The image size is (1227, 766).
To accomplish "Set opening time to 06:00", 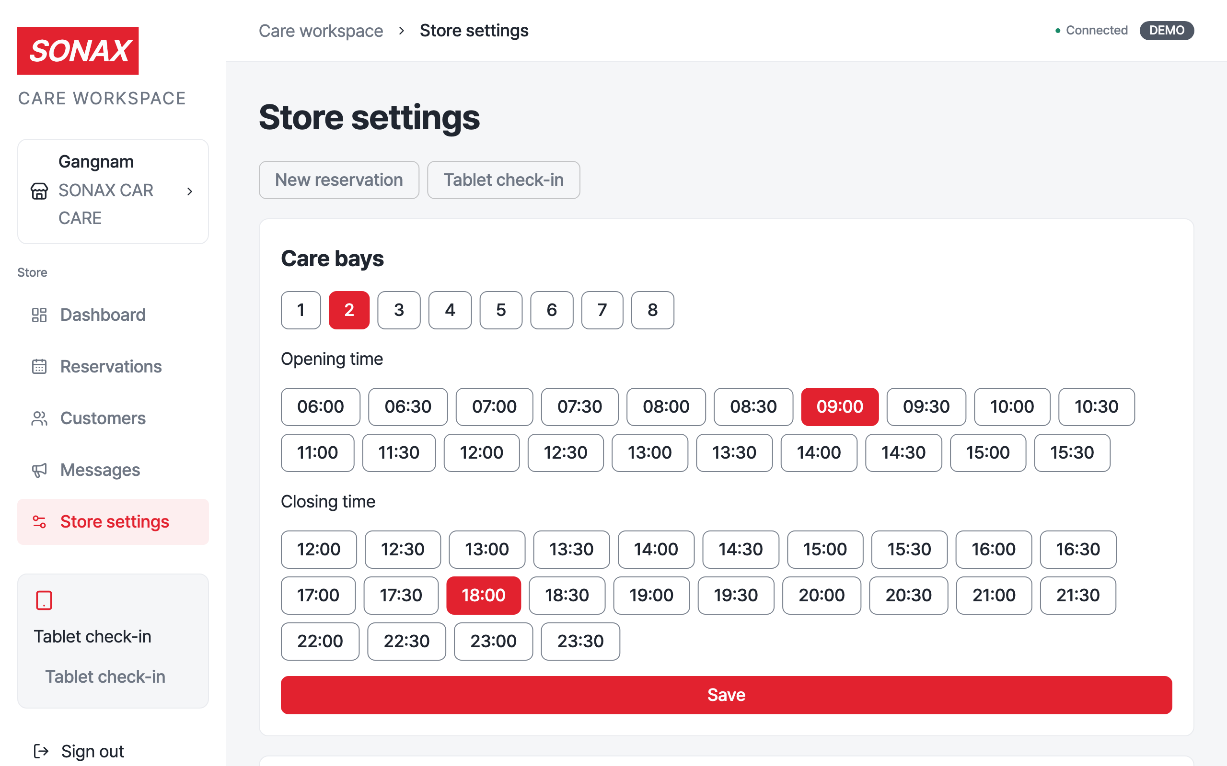I will 321,406.
